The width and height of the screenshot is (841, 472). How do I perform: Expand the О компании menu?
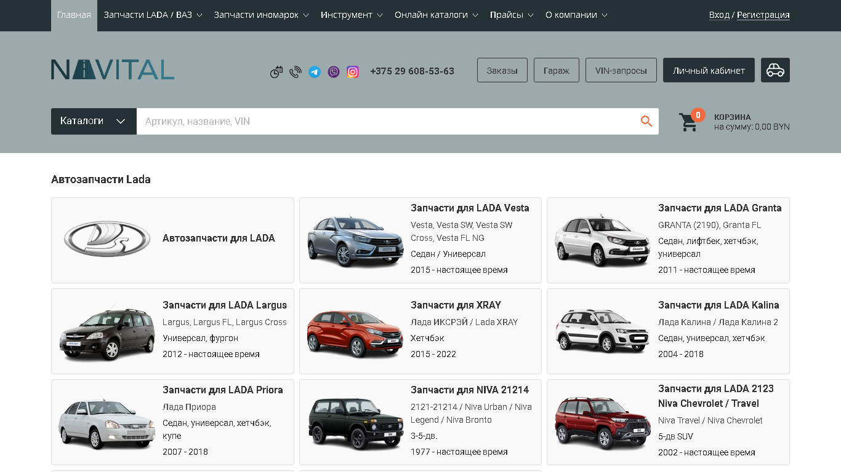pos(576,15)
